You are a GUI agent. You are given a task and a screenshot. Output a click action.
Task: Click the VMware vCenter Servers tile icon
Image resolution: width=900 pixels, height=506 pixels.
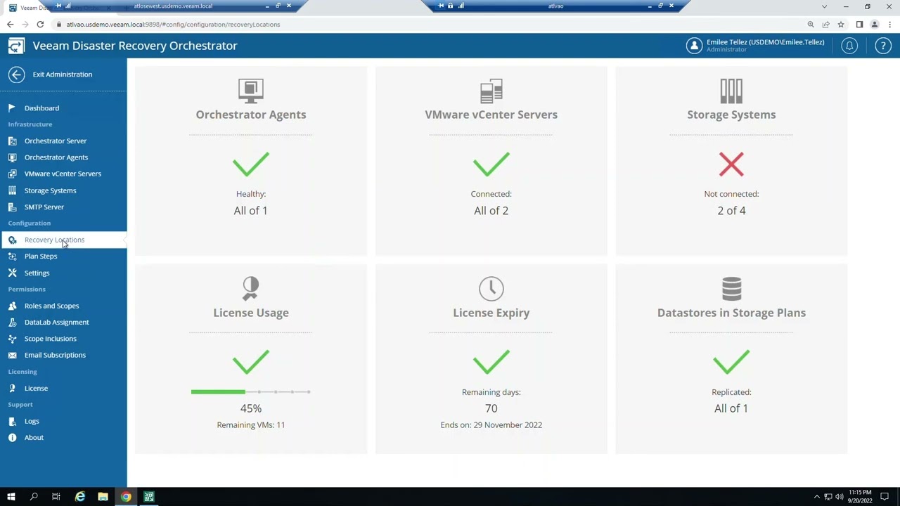(x=491, y=91)
